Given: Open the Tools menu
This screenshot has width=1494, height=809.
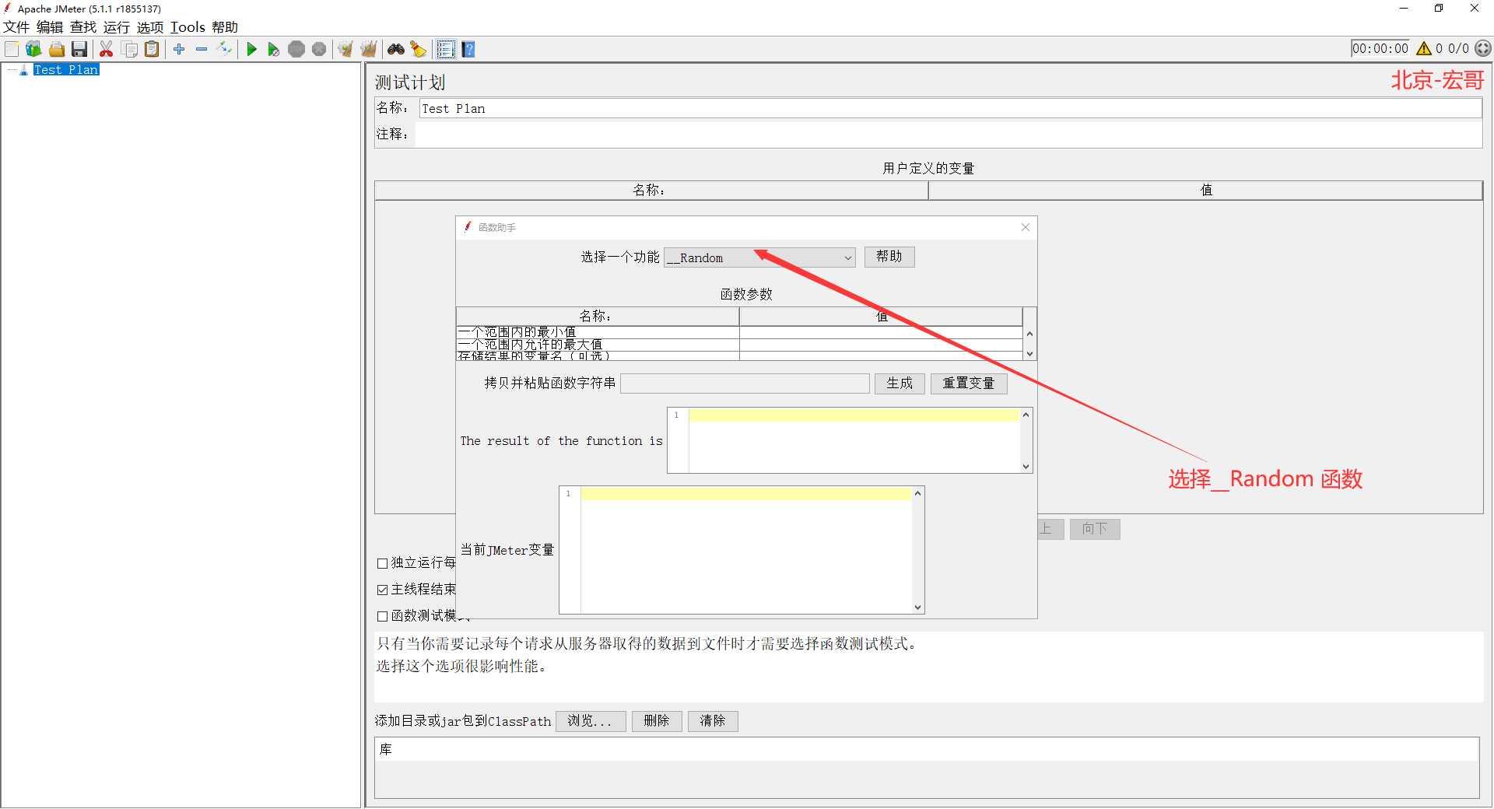Looking at the screenshot, I should [x=188, y=27].
